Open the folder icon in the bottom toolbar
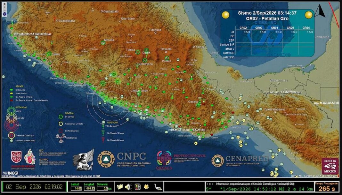 pyautogui.click(x=120, y=187)
